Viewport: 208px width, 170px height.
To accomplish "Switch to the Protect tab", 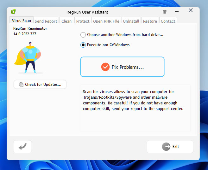I will pos(83,21).
